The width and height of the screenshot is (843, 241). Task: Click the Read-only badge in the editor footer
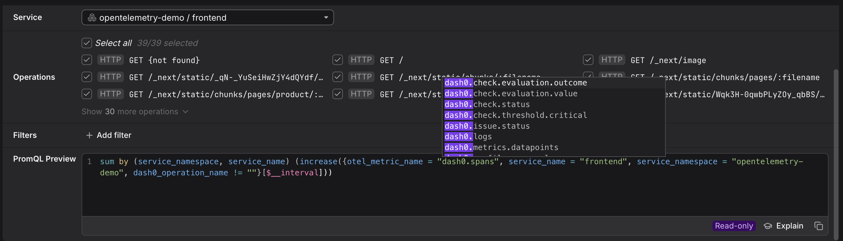[x=734, y=226]
